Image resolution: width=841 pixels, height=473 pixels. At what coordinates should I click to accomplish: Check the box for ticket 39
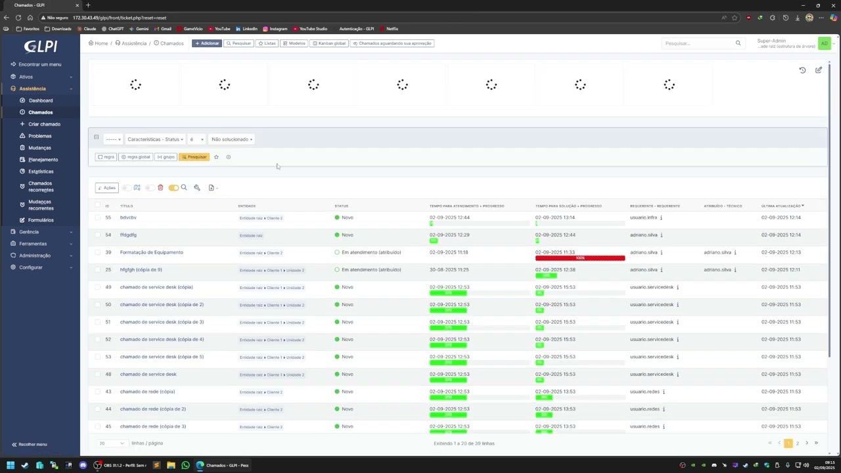[x=98, y=252]
